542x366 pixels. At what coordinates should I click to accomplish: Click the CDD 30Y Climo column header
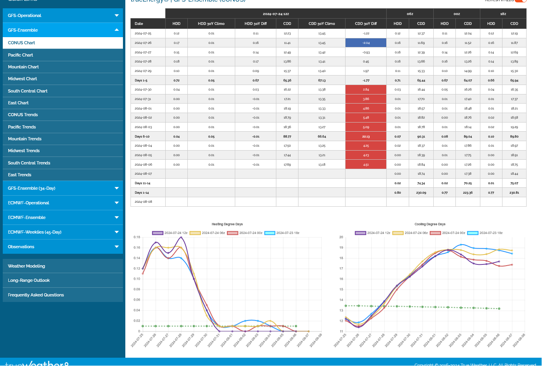point(322,24)
